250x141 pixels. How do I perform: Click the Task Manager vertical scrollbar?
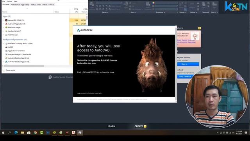pos(87,18)
